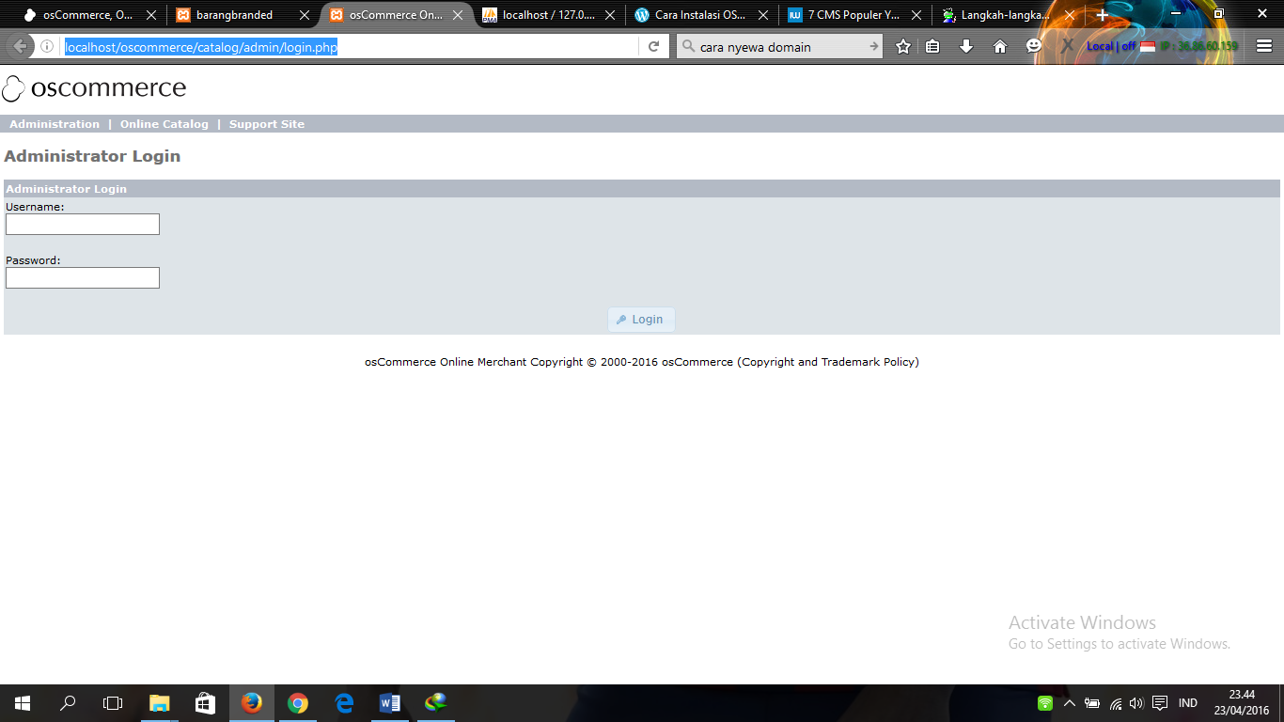Image resolution: width=1284 pixels, height=722 pixels.
Task: Open the downloads arrow icon
Action: 966,46
